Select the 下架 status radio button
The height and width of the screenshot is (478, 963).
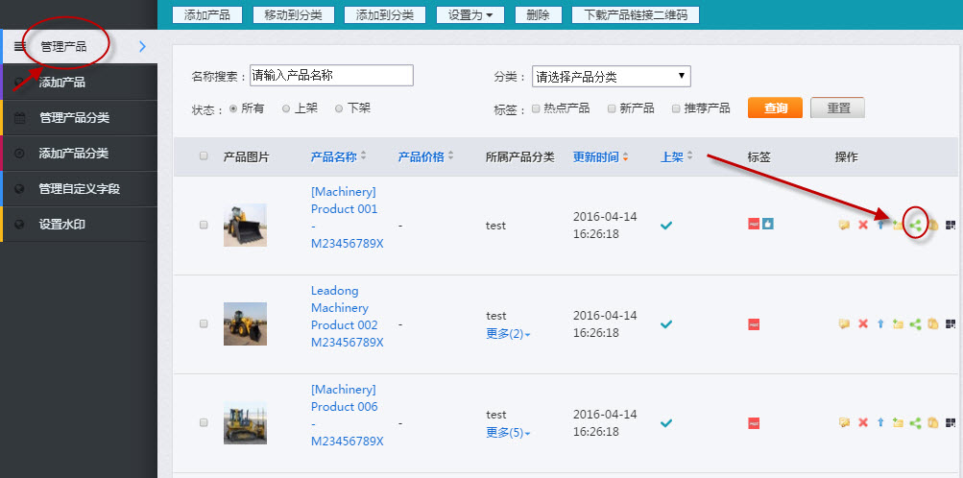339,108
